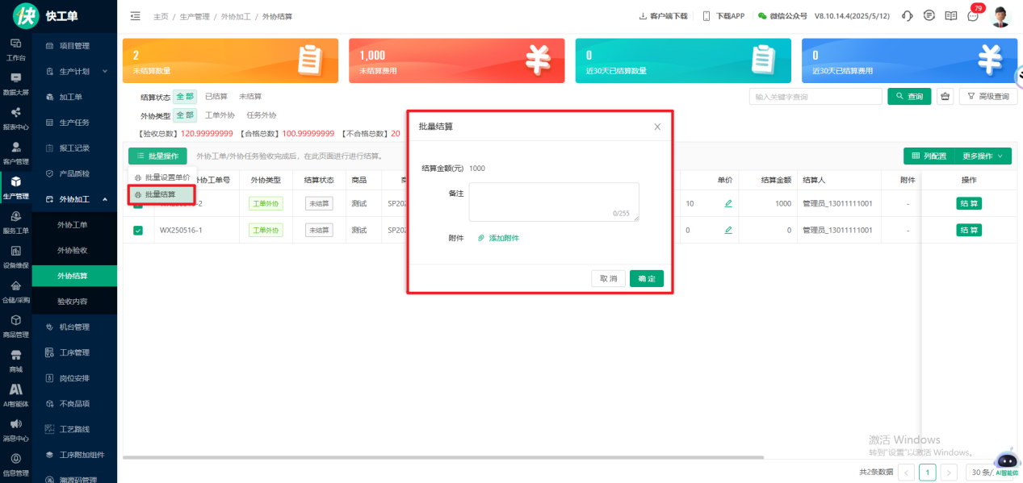This screenshot has width=1023, height=483.
Task: Click the basket icon next to the query button
Action: (945, 97)
